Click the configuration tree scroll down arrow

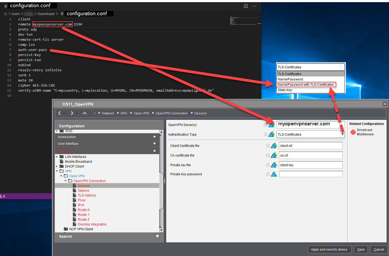[161, 230]
